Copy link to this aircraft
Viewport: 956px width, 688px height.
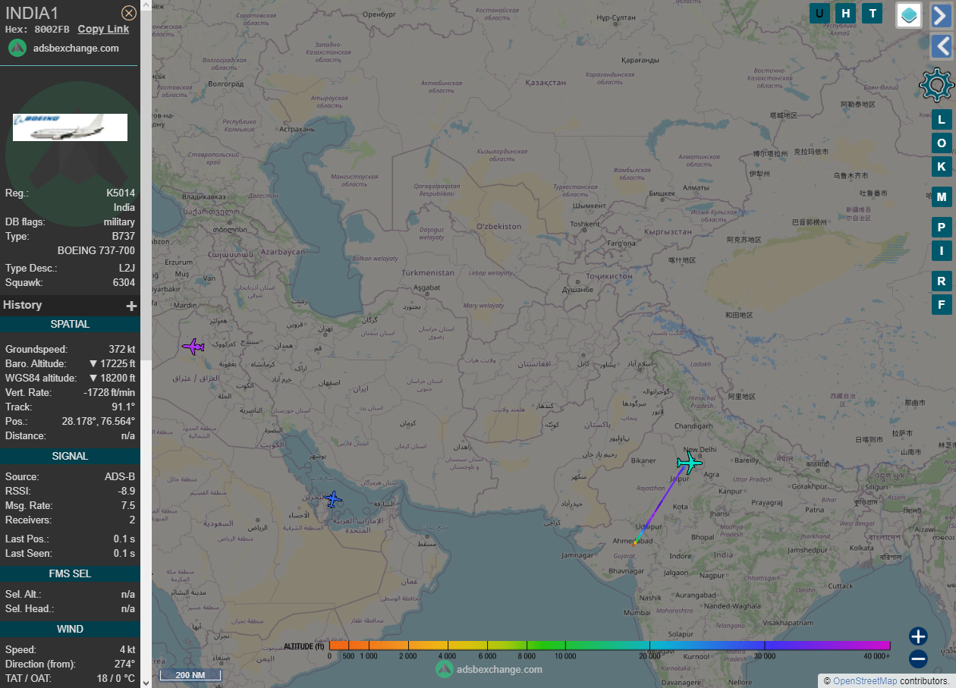(x=103, y=29)
